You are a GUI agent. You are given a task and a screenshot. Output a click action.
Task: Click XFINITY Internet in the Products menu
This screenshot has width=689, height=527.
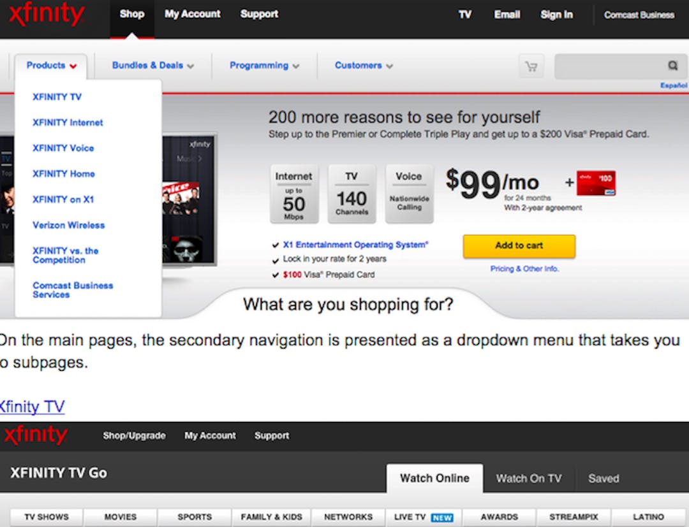(x=66, y=122)
